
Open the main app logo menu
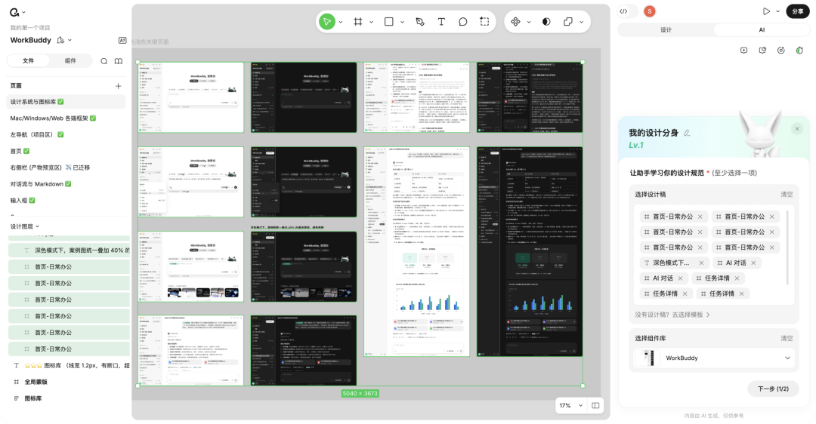[14, 12]
